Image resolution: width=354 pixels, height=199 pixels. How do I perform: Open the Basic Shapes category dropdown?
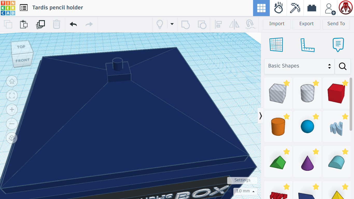pyautogui.click(x=299, y=66)
